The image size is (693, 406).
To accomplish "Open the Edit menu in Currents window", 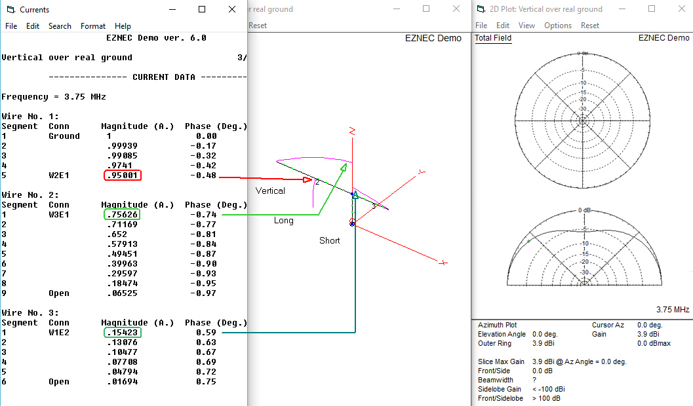I will point(33,26).
